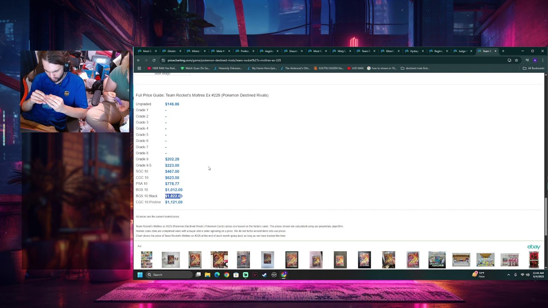Screen dimensions: 548x308
Task: Open Task View on the taskbar
Action: [198, 275]
